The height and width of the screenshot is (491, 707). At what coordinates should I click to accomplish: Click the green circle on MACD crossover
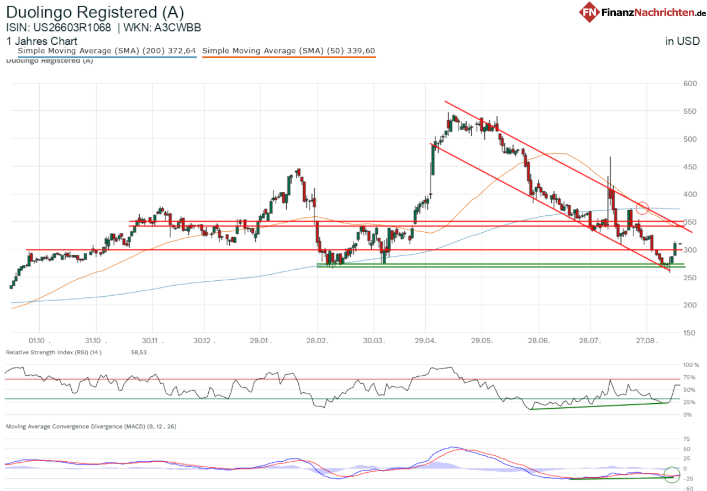(x=672, y=474)
